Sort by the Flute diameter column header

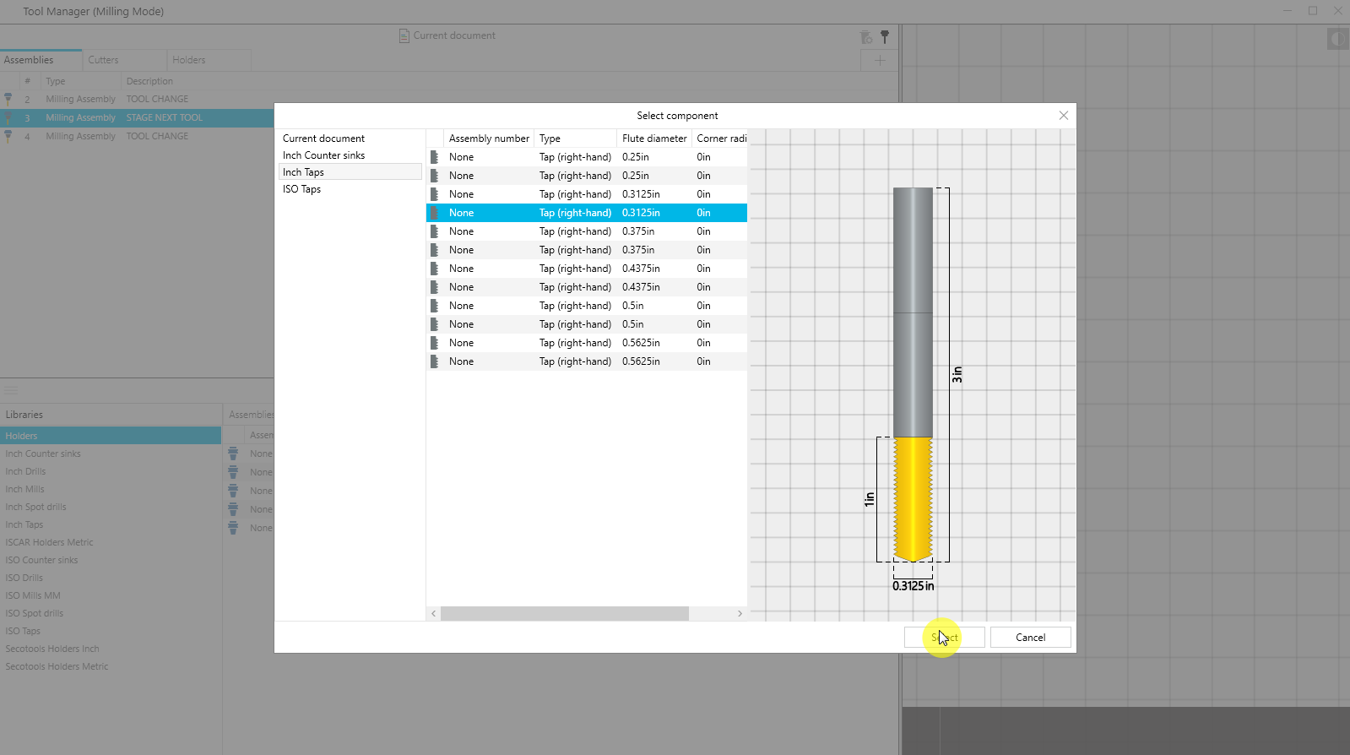pos(653,139)
